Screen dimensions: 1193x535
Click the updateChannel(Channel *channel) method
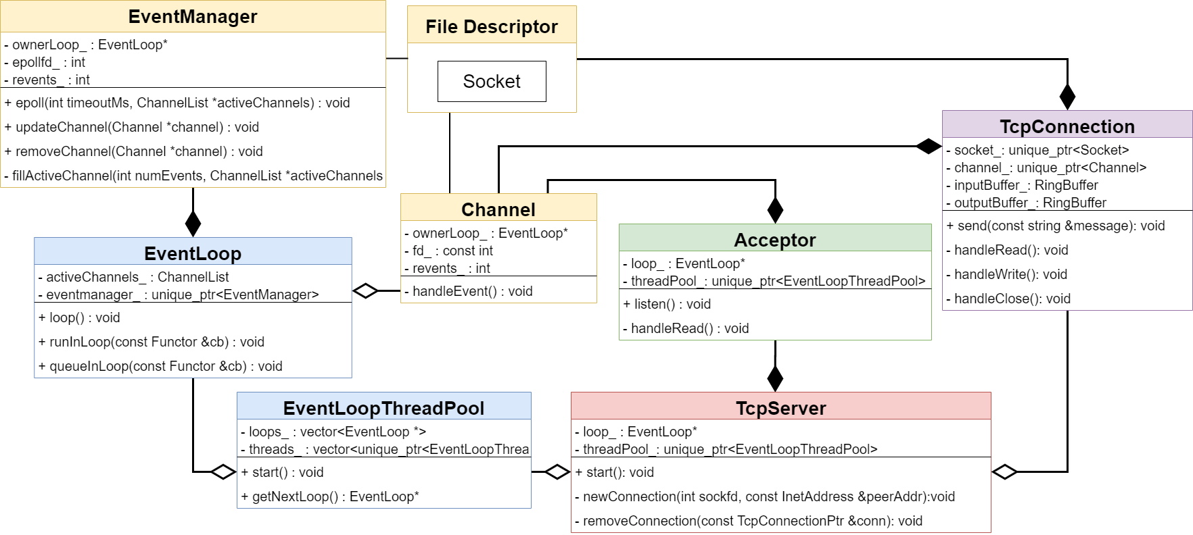point(132,128)
